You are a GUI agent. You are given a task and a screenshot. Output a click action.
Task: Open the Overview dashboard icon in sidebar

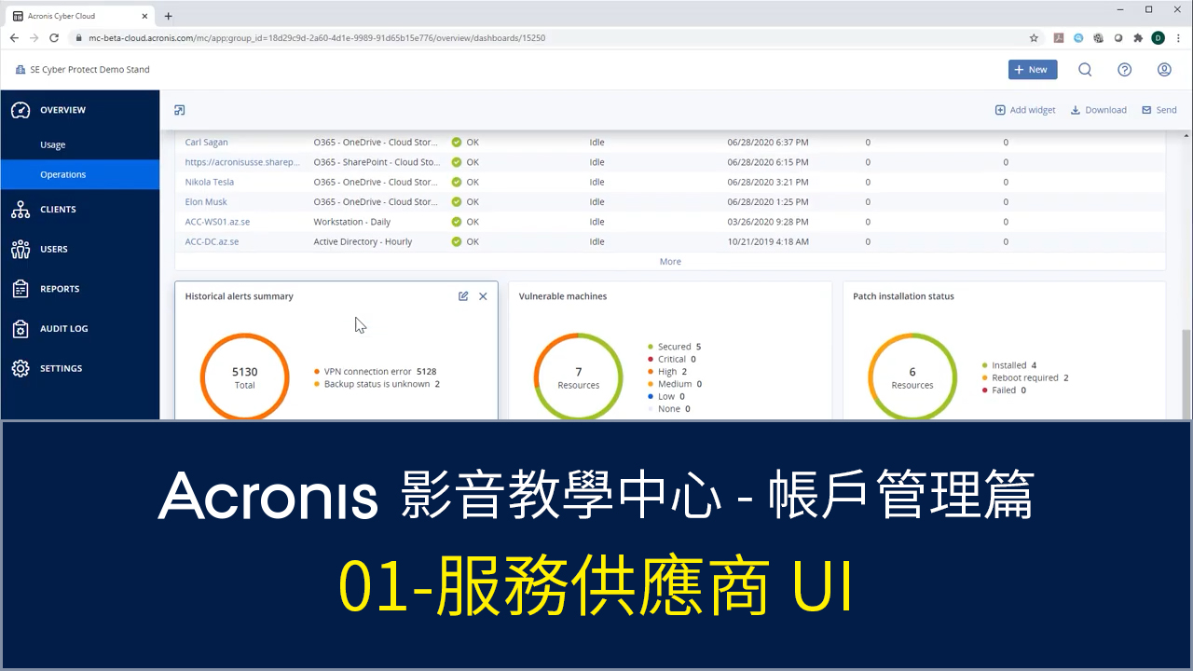(x=21, y=110)
